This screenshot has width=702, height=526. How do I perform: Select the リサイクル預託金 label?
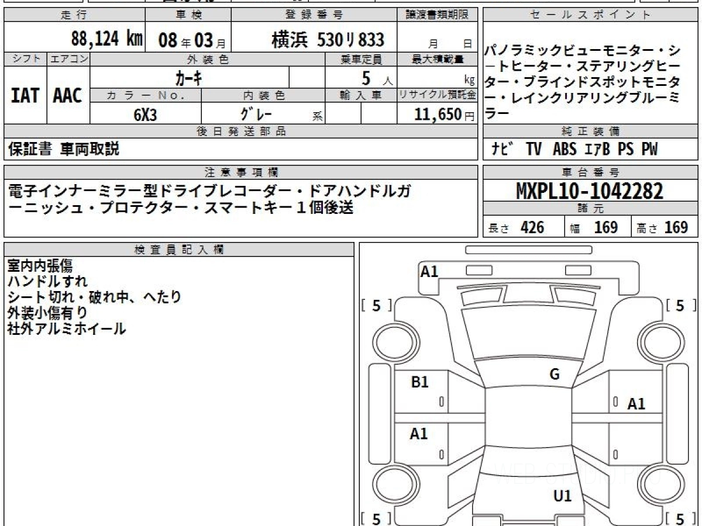(438, 95)
